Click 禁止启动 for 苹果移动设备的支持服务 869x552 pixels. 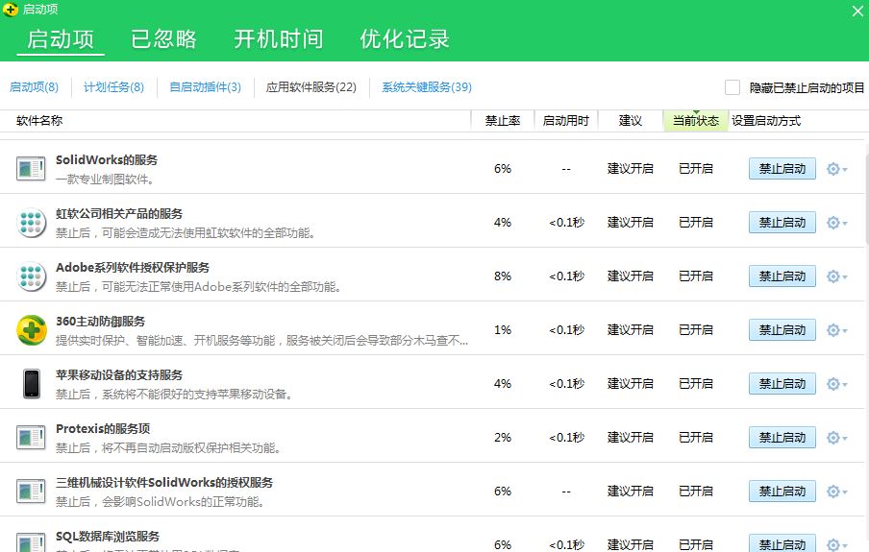[x=782, y=384]
